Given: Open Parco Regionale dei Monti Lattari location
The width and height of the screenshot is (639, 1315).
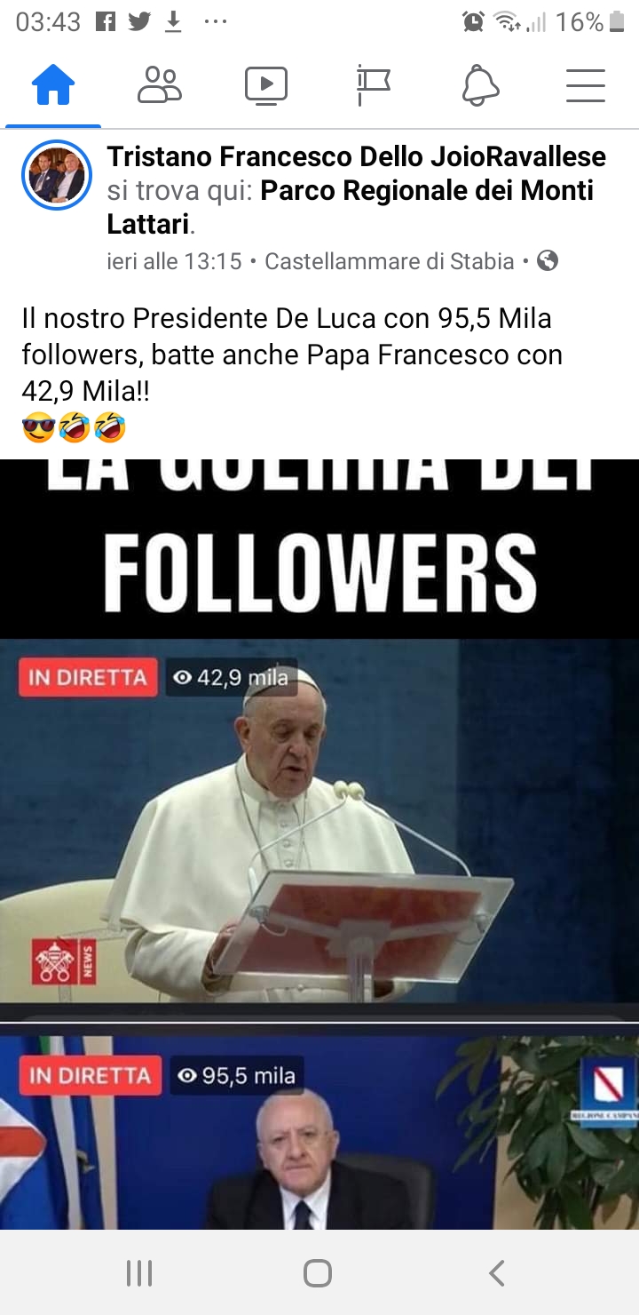Looking at the screenshot, I should (x=350, y=207).
